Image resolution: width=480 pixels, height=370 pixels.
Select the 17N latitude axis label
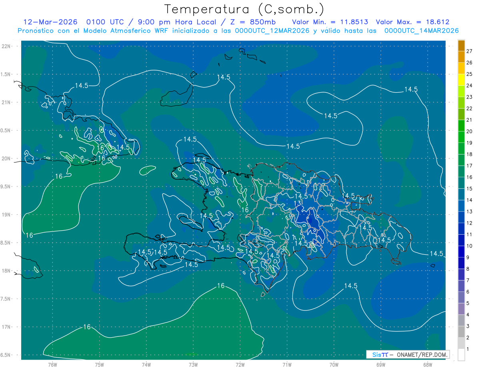click(x=6, y=327)
